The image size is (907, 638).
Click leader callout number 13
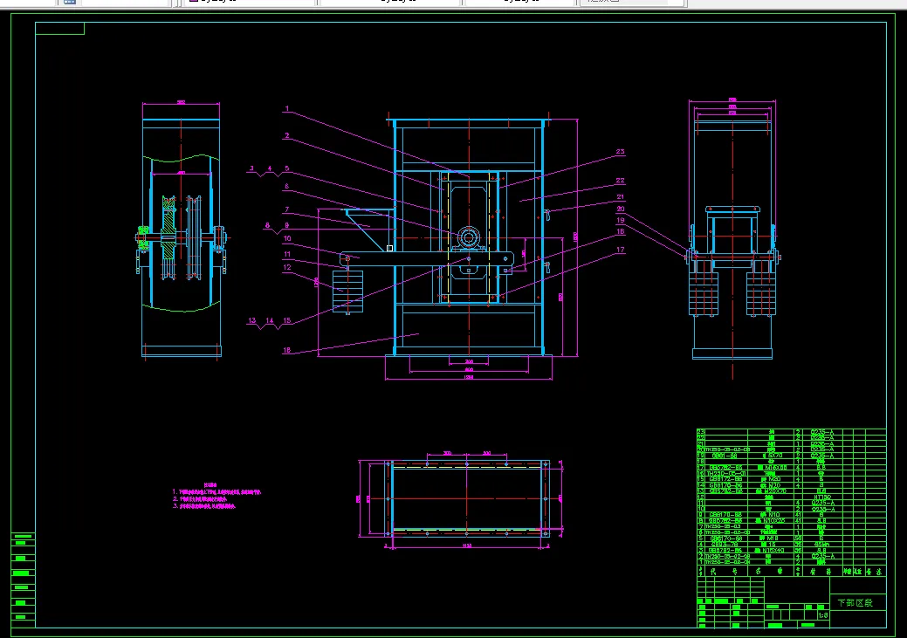coord(251,320)
